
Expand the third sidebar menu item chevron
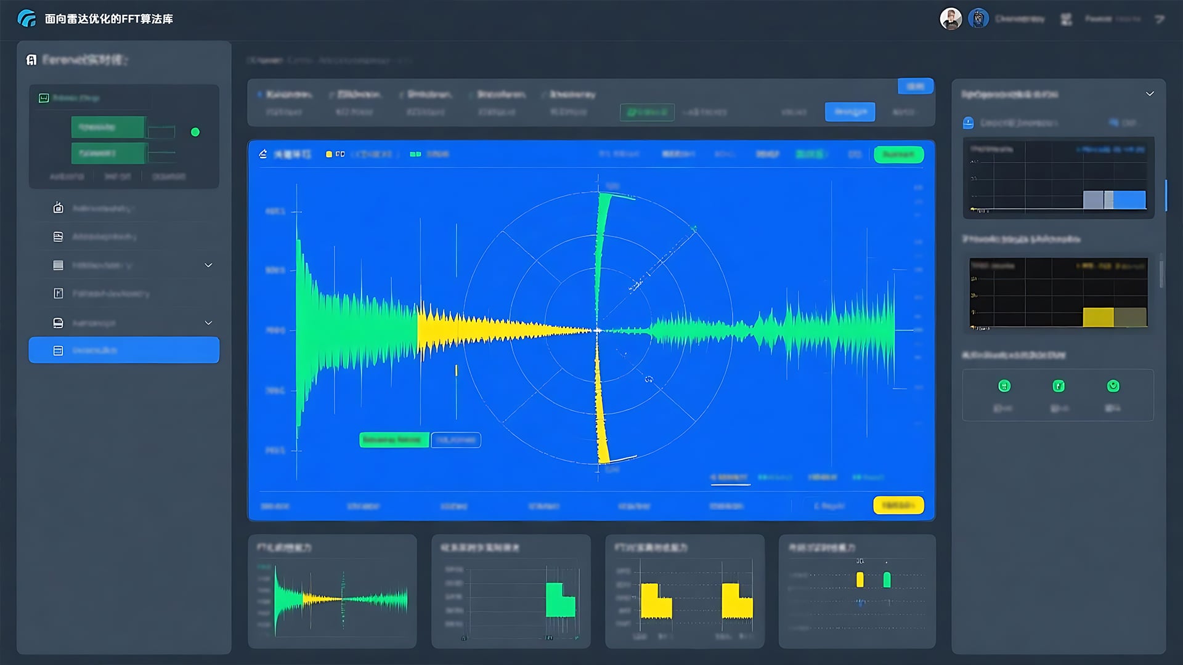208,265
